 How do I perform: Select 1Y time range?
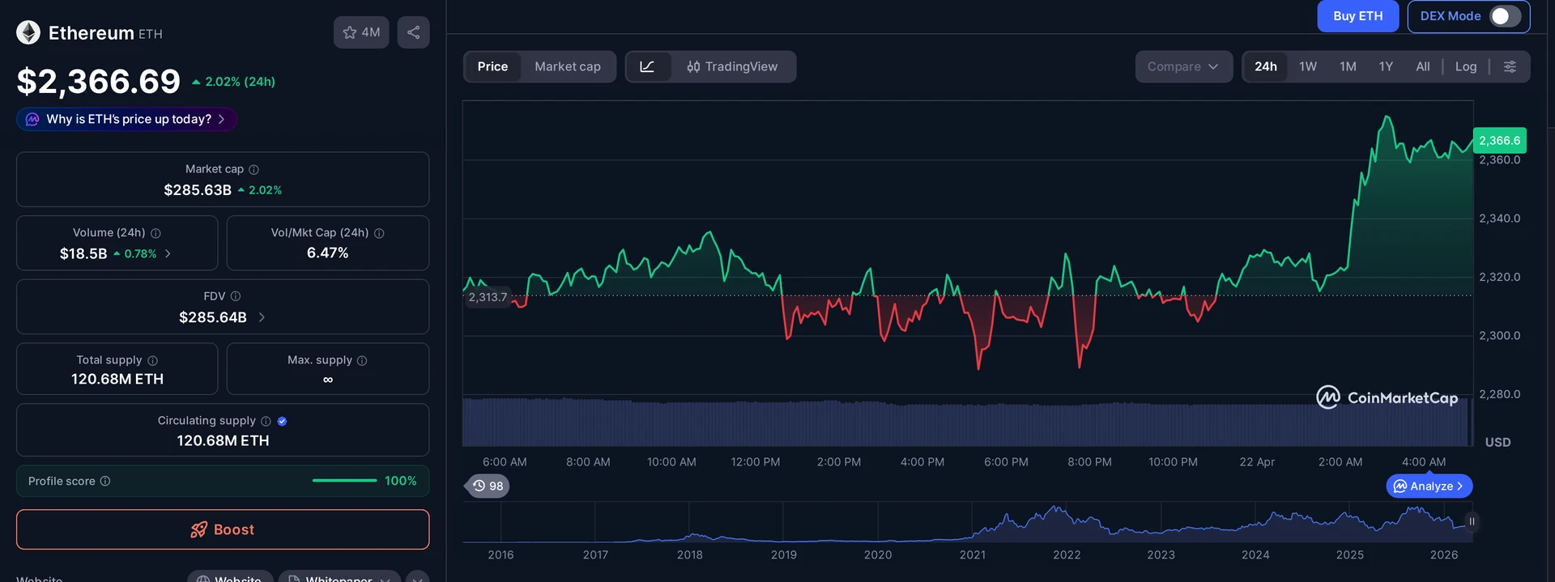pos(1386,66)
